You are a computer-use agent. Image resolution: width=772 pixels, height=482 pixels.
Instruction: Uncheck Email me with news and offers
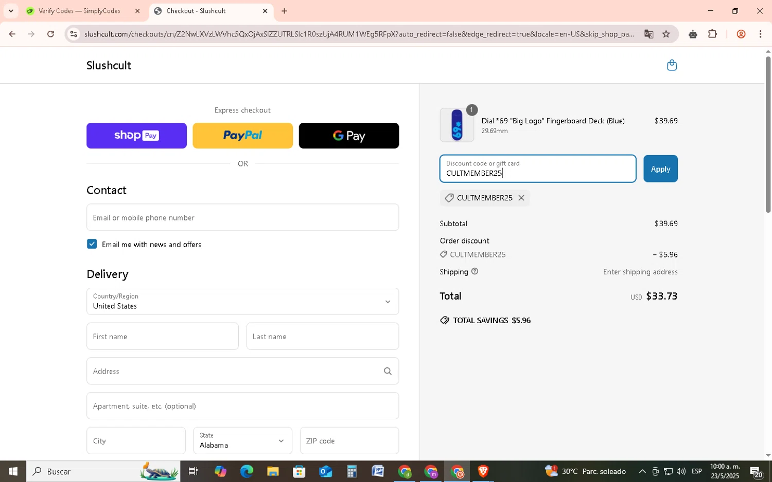coord(92,244)
